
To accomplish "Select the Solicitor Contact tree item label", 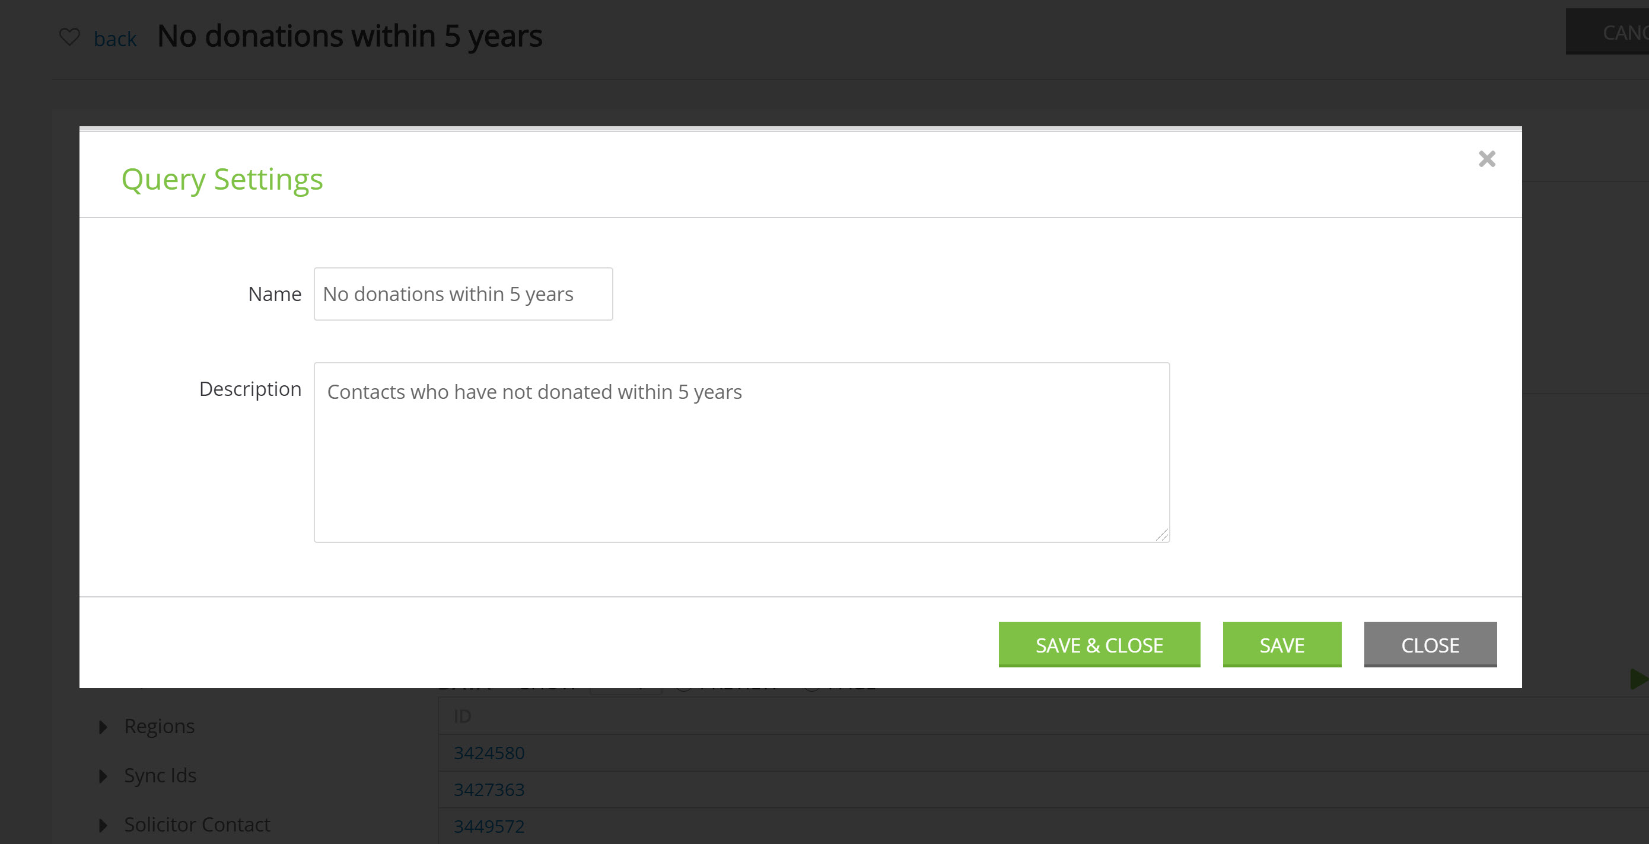I will [197, 825].
